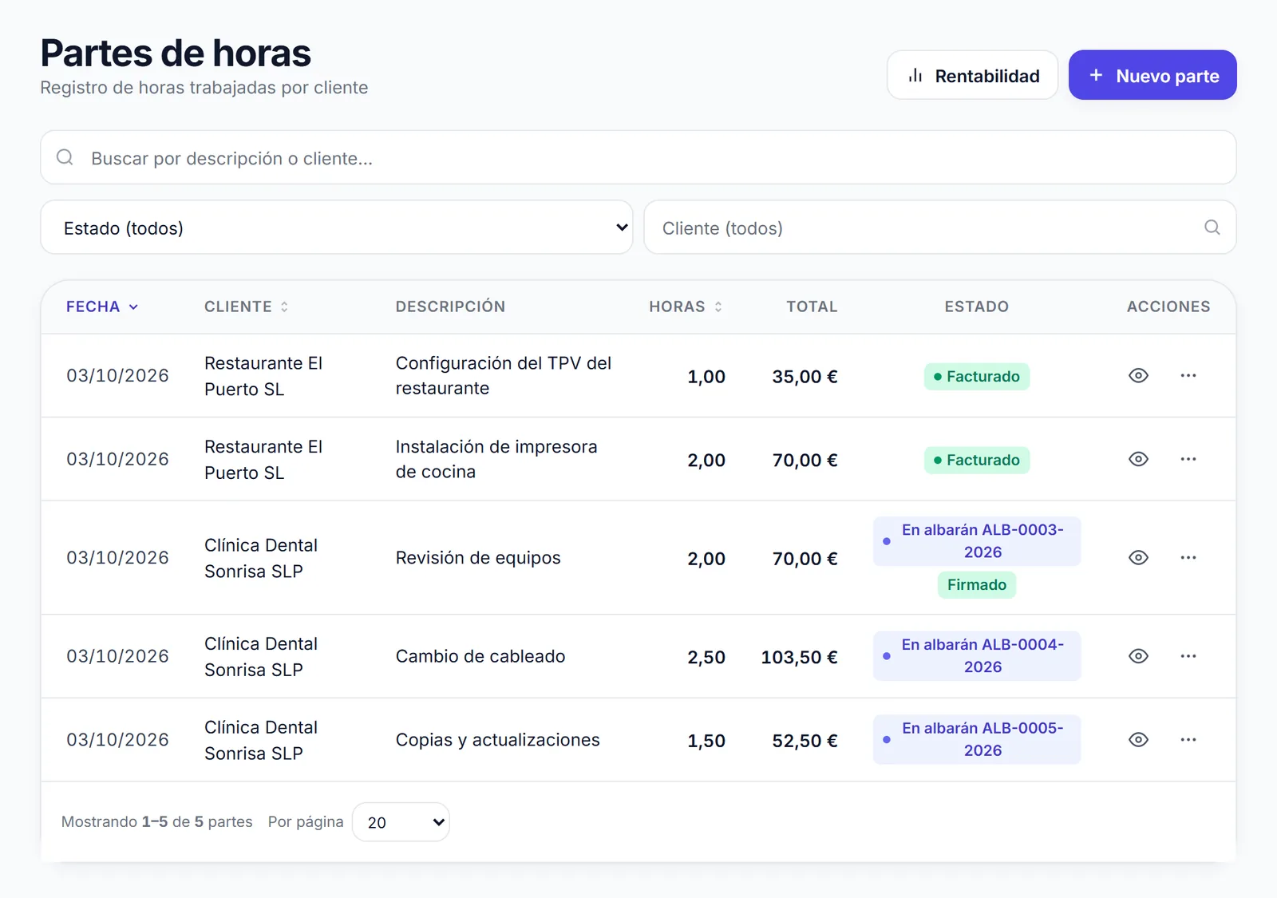Click the 52,50 € total value
The width and height of the screenshot is (1277, 898).
tap(805, 741)
